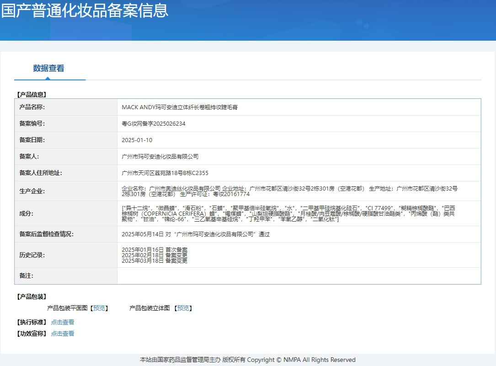Click the 备案编号 row label
This screenshot has height=366, width=496.
click(x=32, y=123)
